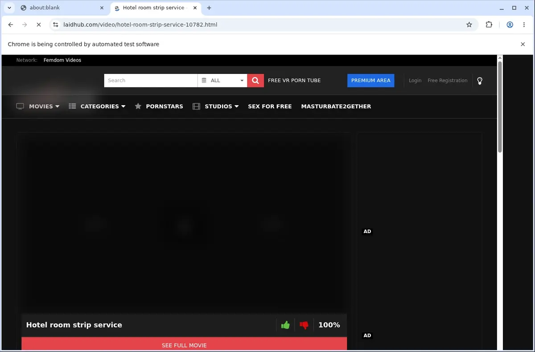Open the PORNSTARS menu item

click(159, 106)
